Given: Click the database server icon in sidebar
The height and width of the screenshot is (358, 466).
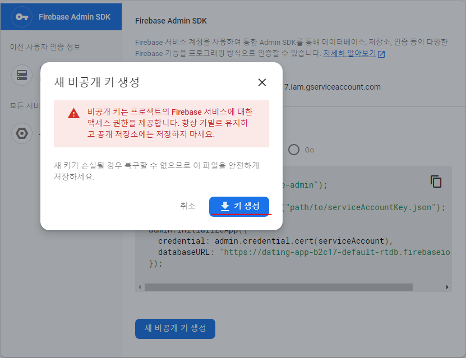Looking at the screenshot, I should (22, 75).
